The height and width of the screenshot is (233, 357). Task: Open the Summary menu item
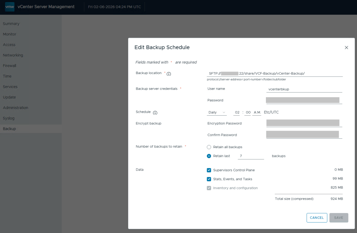pyautogui.click(x=11, y=24)
